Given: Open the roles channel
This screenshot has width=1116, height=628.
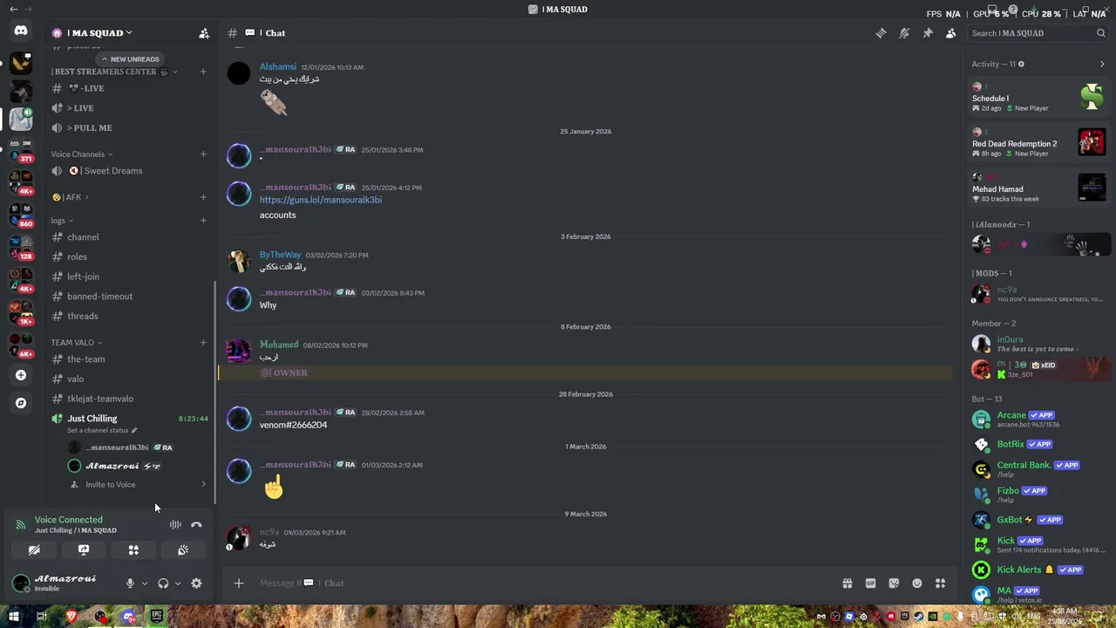Looking at the screenshot, I should 129,256.
